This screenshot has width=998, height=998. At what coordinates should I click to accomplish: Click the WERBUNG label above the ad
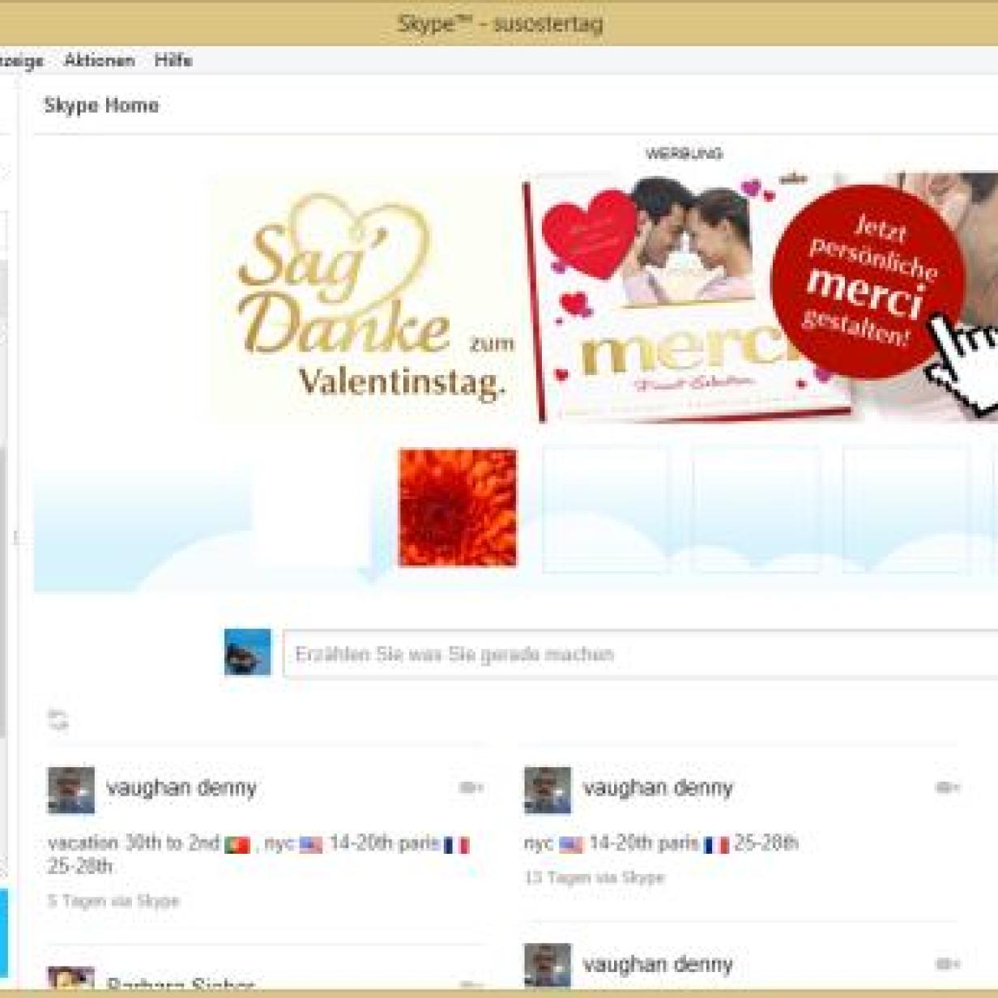(x=685, y=154)
